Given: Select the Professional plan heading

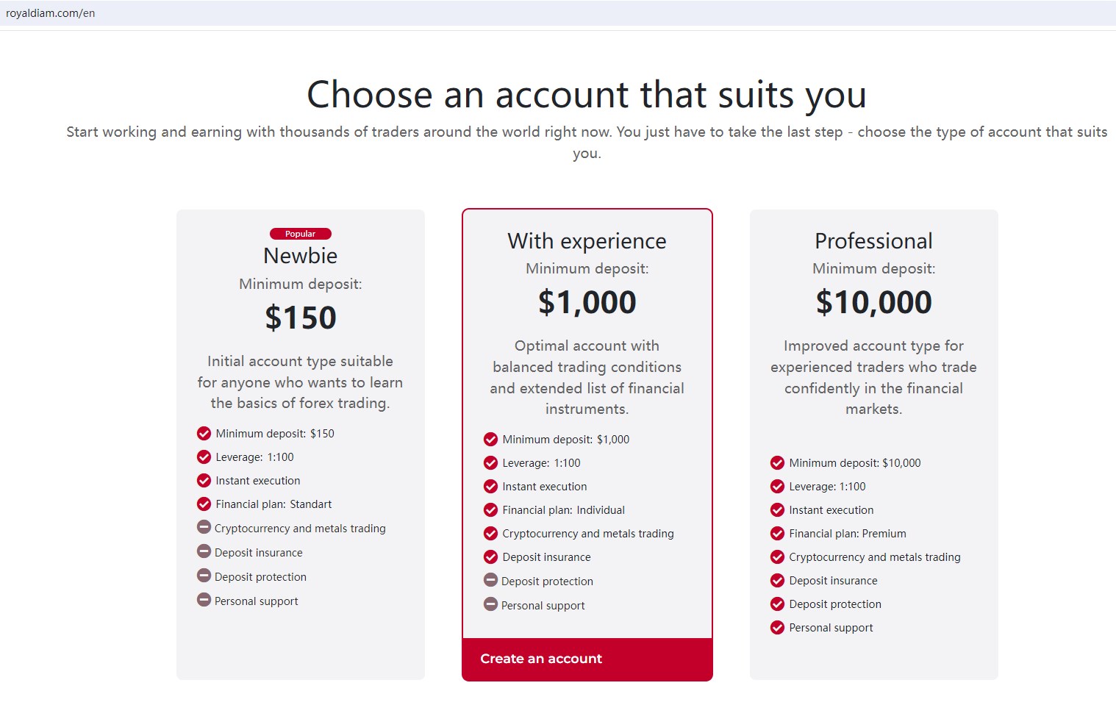Looking at the screenshot, I should point(873,241).
